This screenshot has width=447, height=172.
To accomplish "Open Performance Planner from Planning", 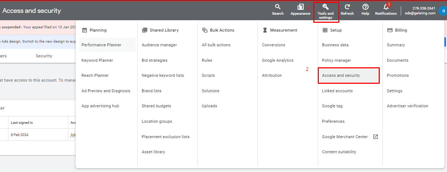I will point(101,45).
